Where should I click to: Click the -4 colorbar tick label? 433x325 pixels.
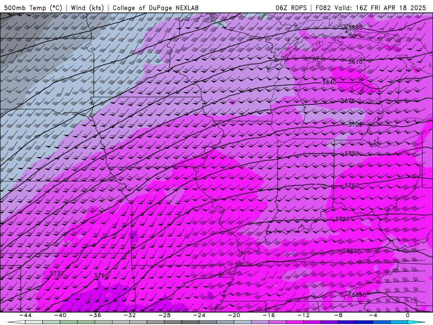click(x=373, y=315)
